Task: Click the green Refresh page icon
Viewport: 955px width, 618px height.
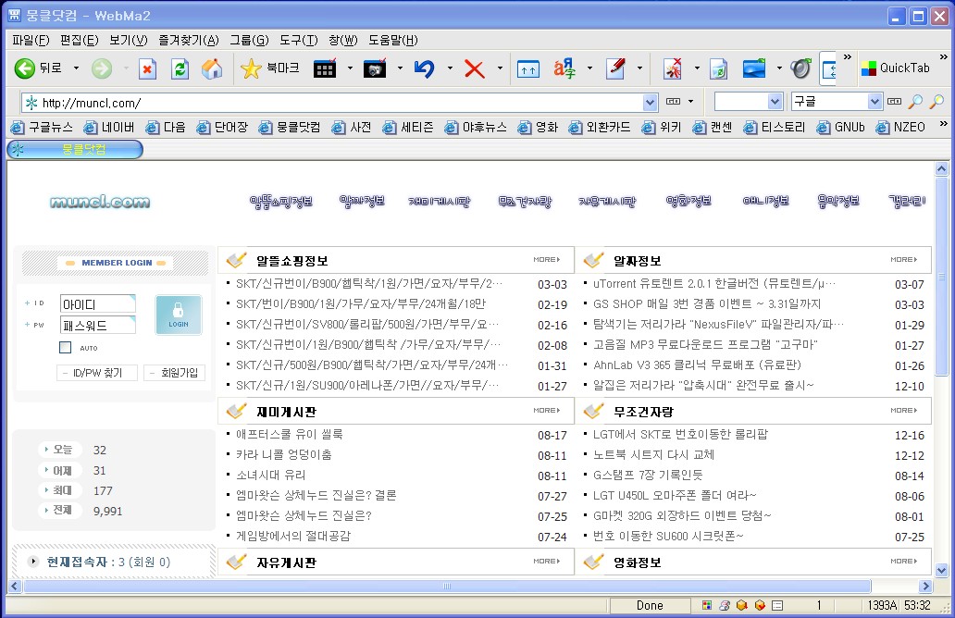Action: pyautogui.click(x=180, y=68)
